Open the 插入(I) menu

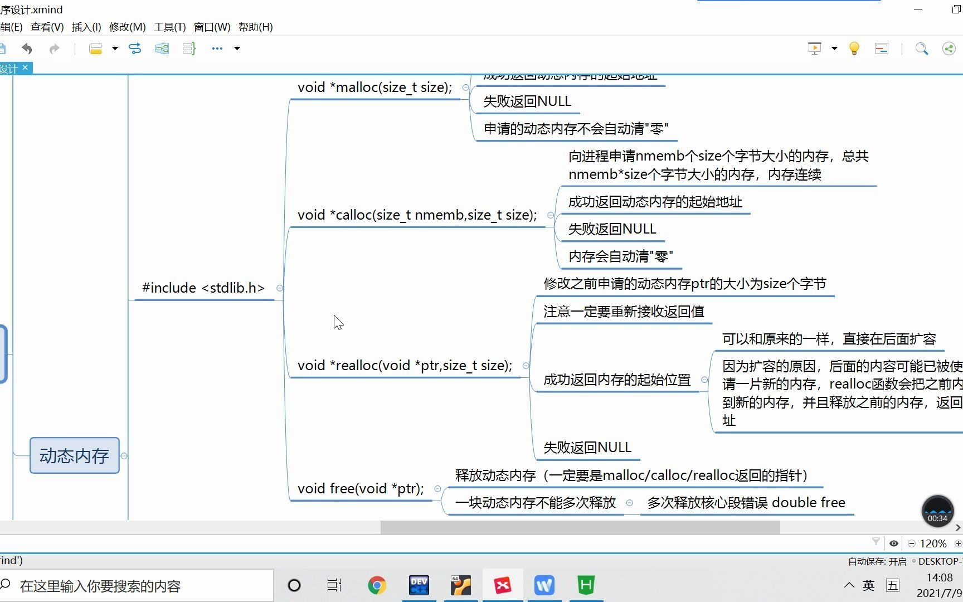coord(86,27)
